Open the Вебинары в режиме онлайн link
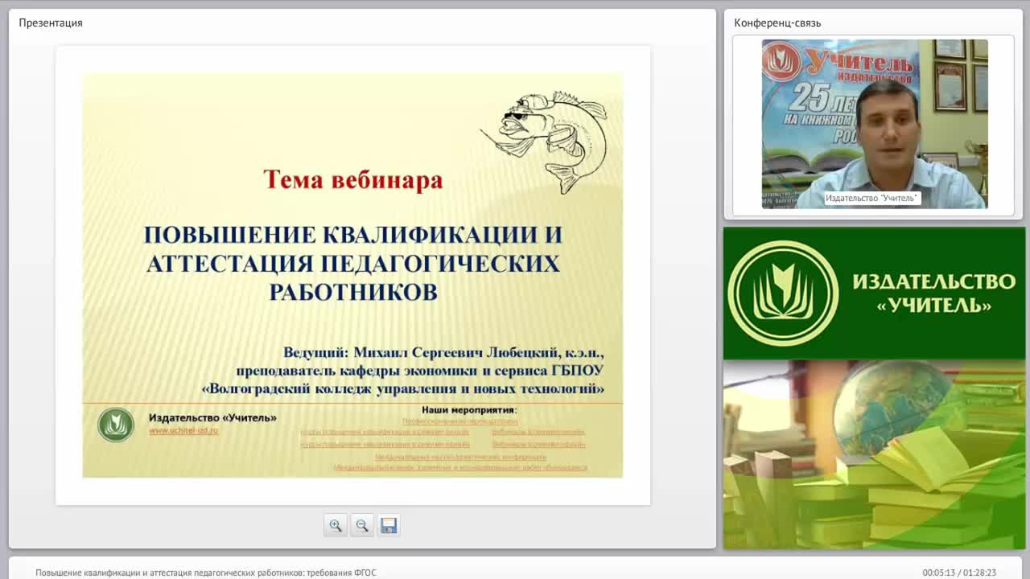1030x579 pixels. click(538, 432)
